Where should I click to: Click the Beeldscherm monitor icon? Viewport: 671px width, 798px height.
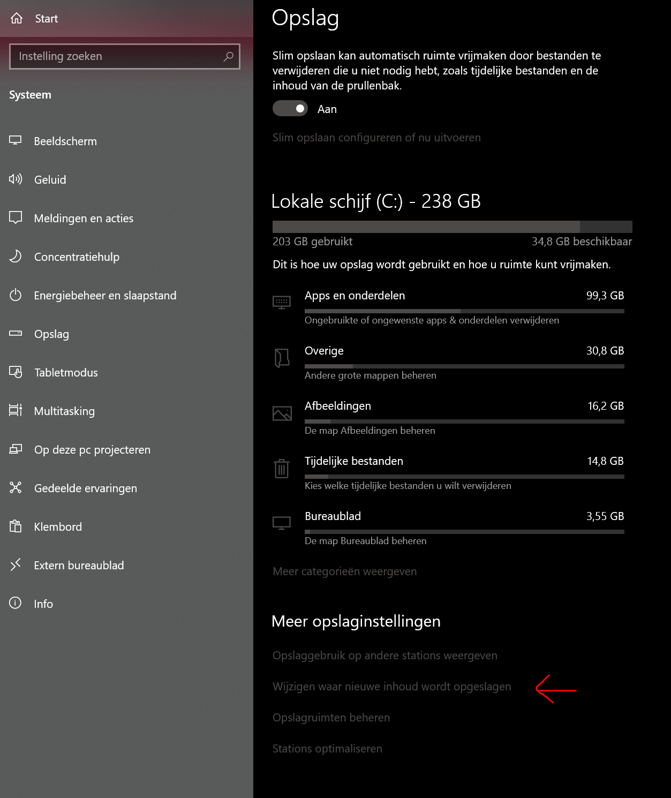pyautogui.click(x=16, y=140)
